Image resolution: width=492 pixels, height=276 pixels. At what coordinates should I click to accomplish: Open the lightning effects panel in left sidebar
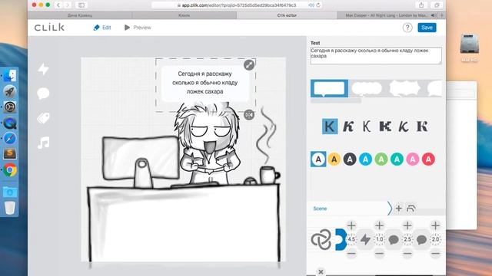tap(43, 69)
